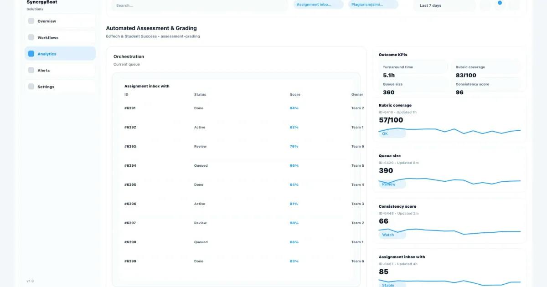
Task: Open Alerts from the sidebar icon
Action: pos(31,70)
